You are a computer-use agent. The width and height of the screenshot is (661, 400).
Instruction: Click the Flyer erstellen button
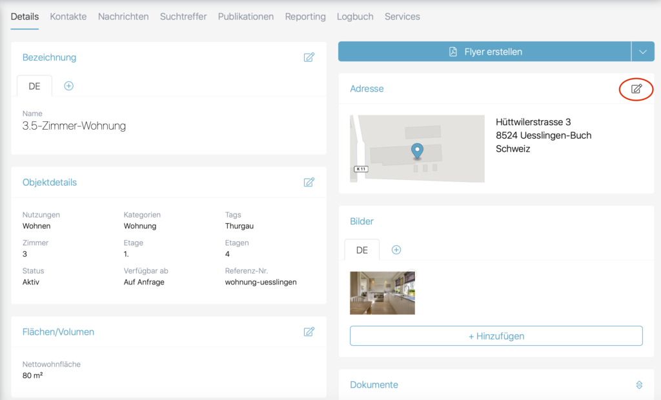[484, 52]
